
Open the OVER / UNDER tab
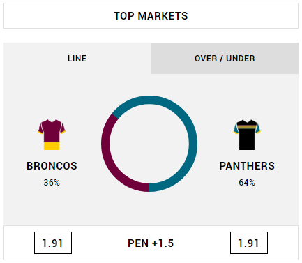(225, 58)
